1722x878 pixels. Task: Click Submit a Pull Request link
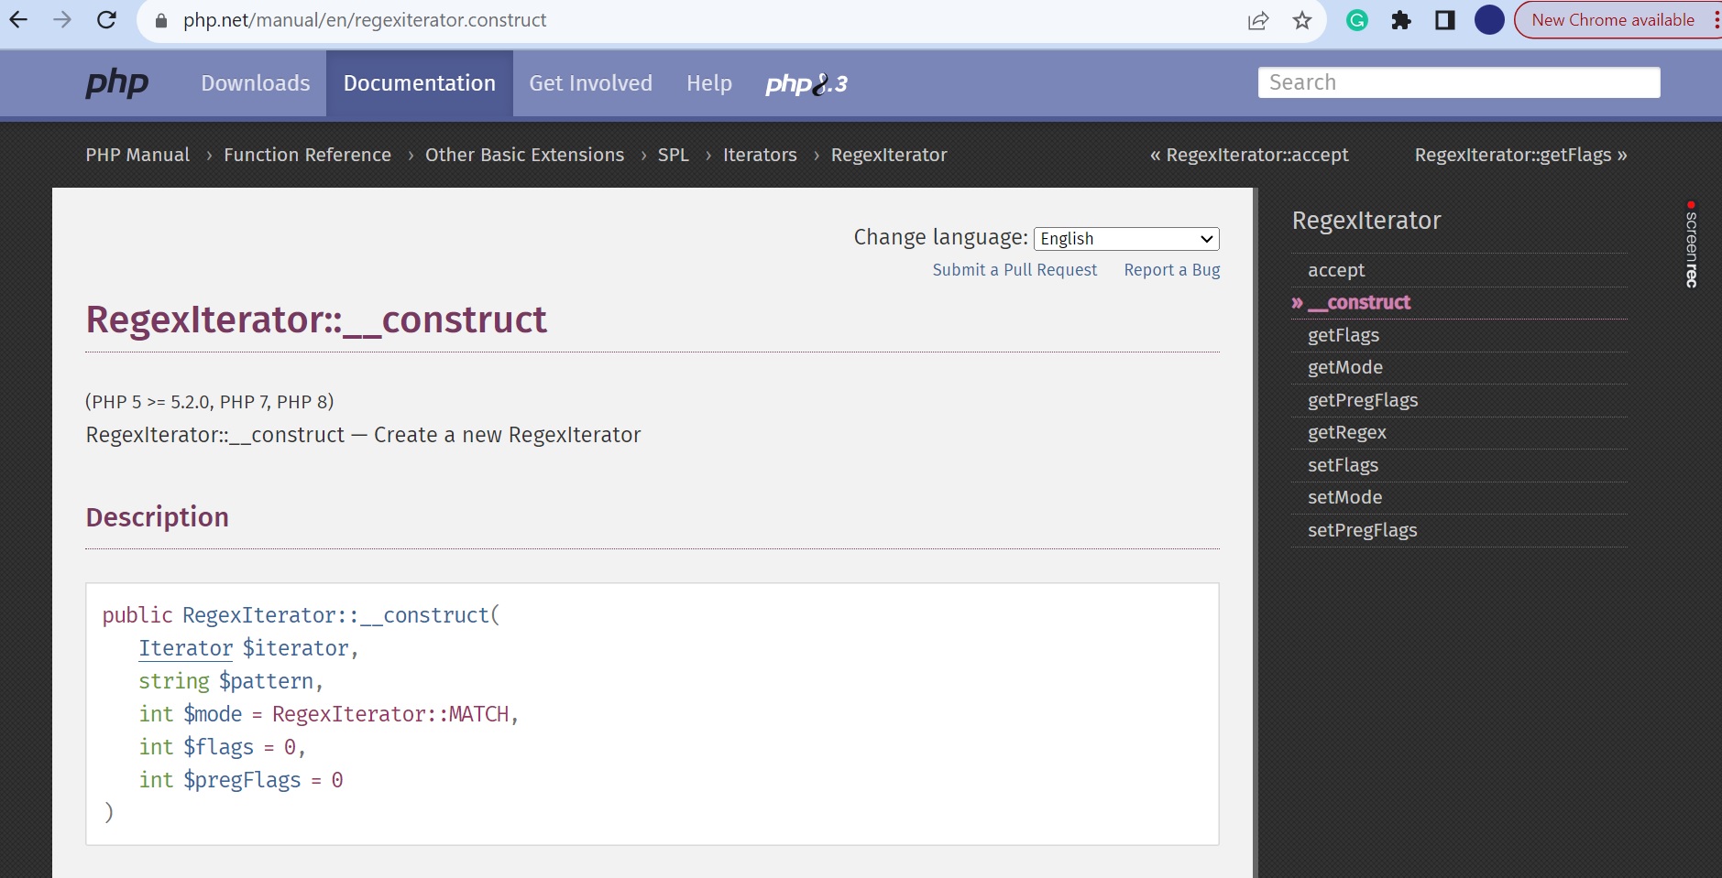tap(1015, 270)
